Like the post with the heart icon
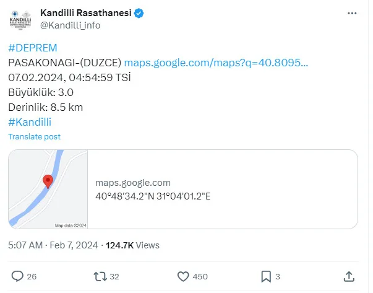 pyautogui.click(x=183, y=276)
